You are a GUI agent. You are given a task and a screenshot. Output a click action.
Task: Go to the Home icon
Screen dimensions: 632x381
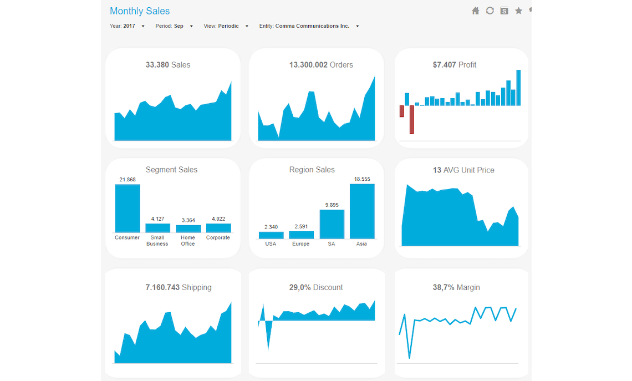475,11
